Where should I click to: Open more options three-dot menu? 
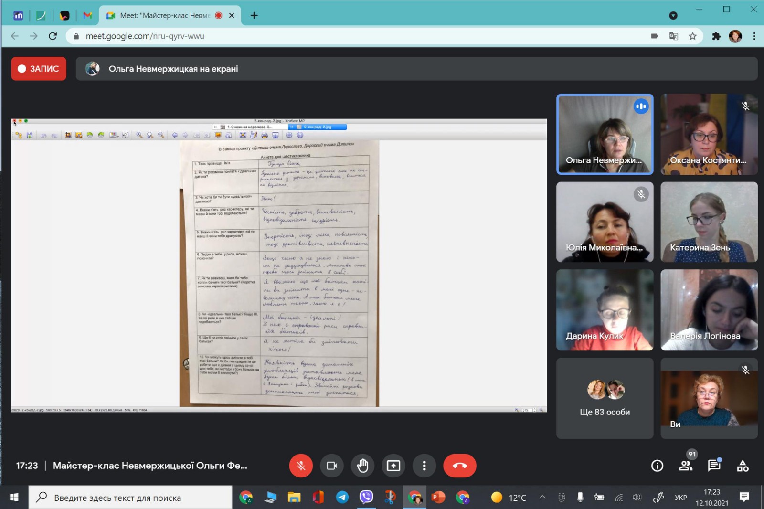424,466
